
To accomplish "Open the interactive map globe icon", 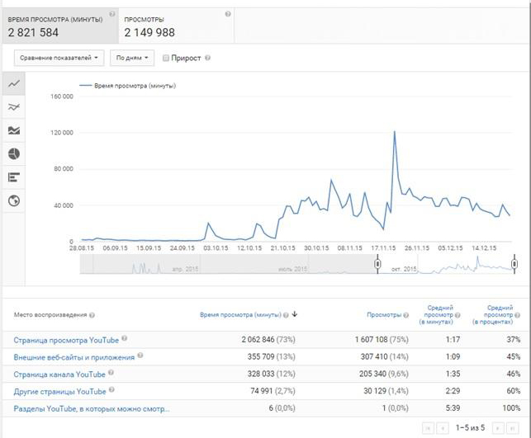I will click(13, 200).
